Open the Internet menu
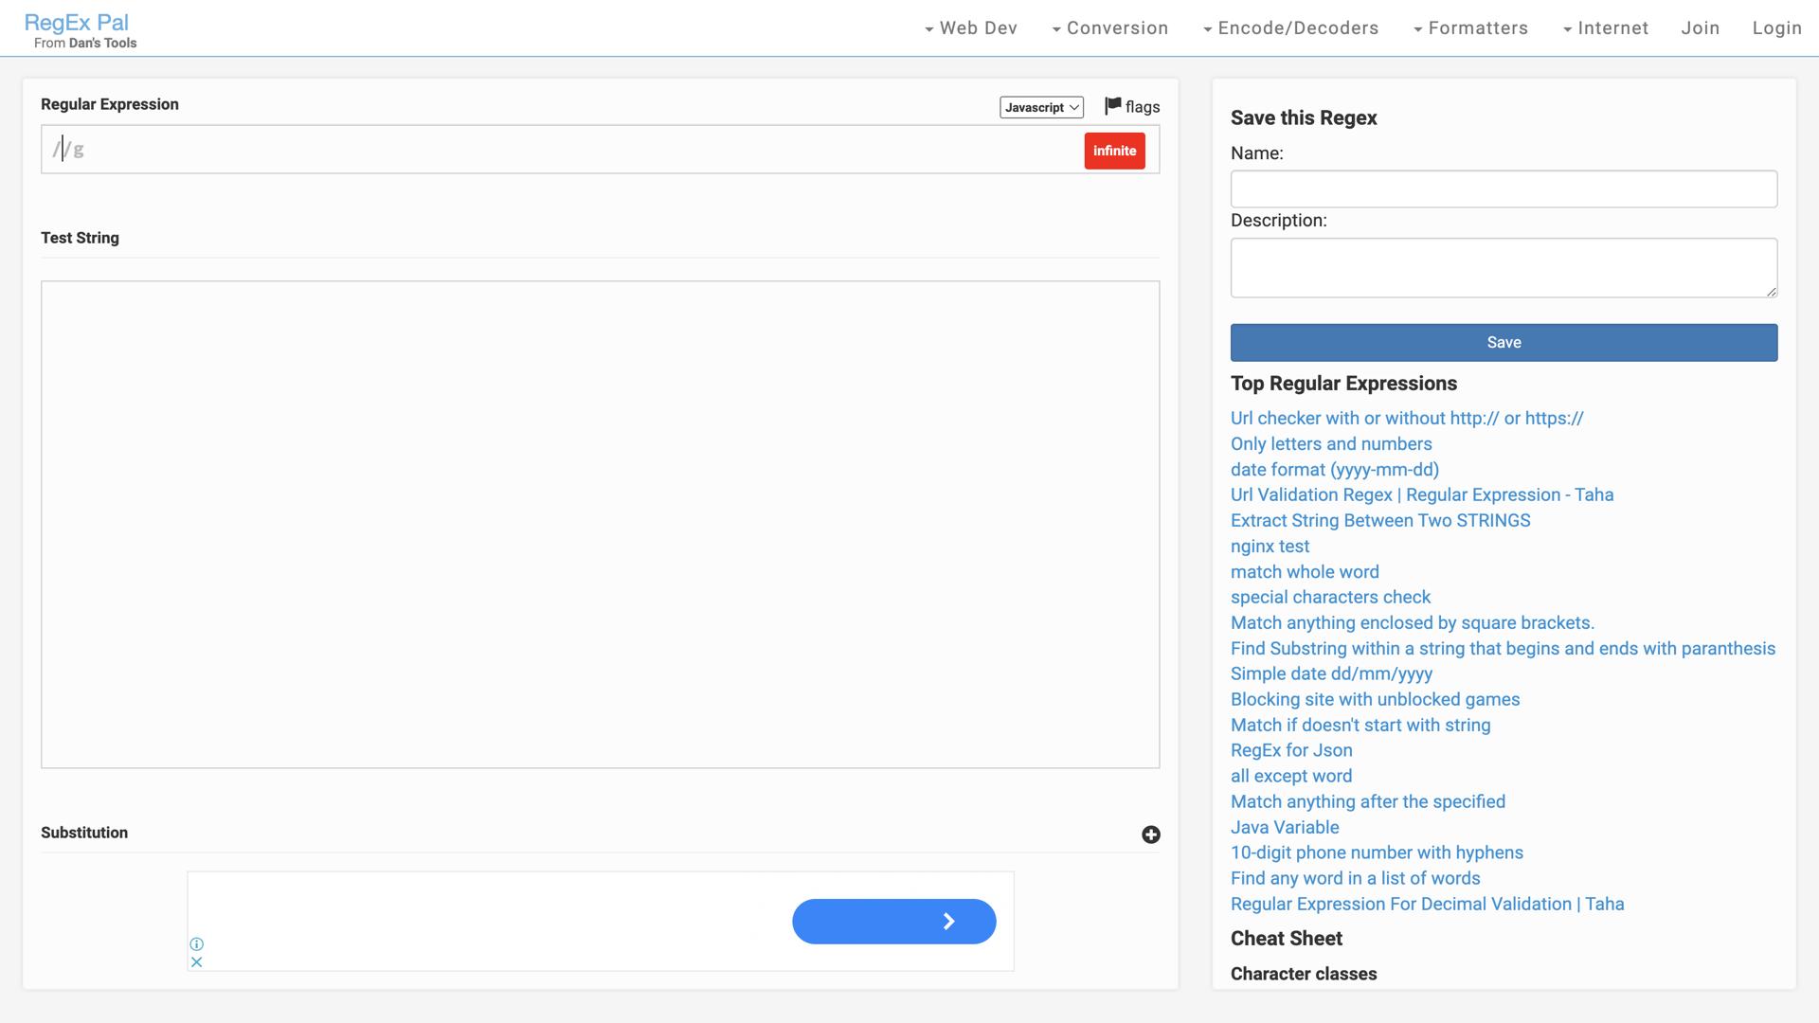 click(x=1605, y=28)
